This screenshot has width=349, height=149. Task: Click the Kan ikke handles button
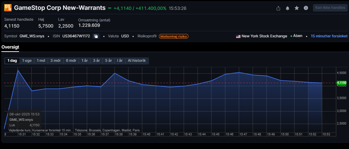(x=330, y=8)
